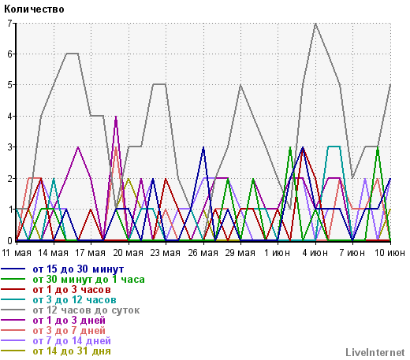Click the teal legend line swatch
The image size is (410, 360).
(13, 299)
